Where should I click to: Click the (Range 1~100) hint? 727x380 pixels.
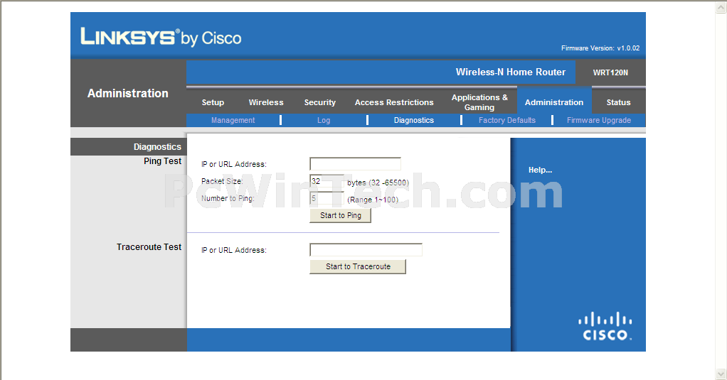pos(373,200)
